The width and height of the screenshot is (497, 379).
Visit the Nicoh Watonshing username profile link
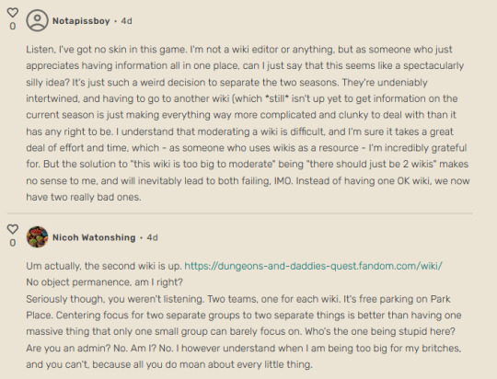[94, 237]
